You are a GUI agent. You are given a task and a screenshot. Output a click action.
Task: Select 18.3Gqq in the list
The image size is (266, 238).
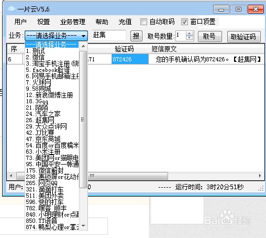(52, 101)
